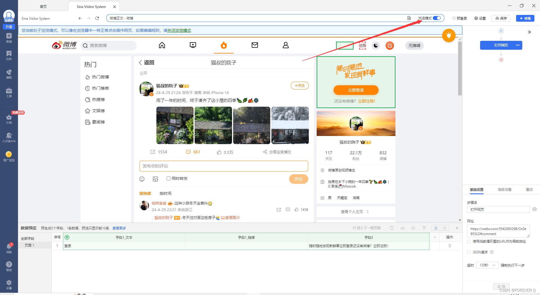Click the webpage vertical scrollbar

(x=460, y=69)
